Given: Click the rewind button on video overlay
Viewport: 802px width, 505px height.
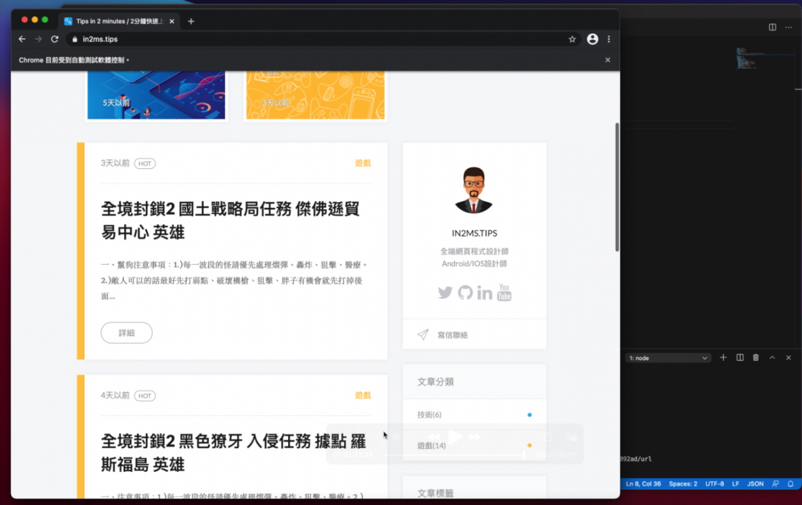Looking at the screenshot, I should [x=433, y=437].
